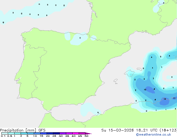Click the legend arrow tip beyond 50
This screenshot has height=137, width=177.
[x=88, y=133]
